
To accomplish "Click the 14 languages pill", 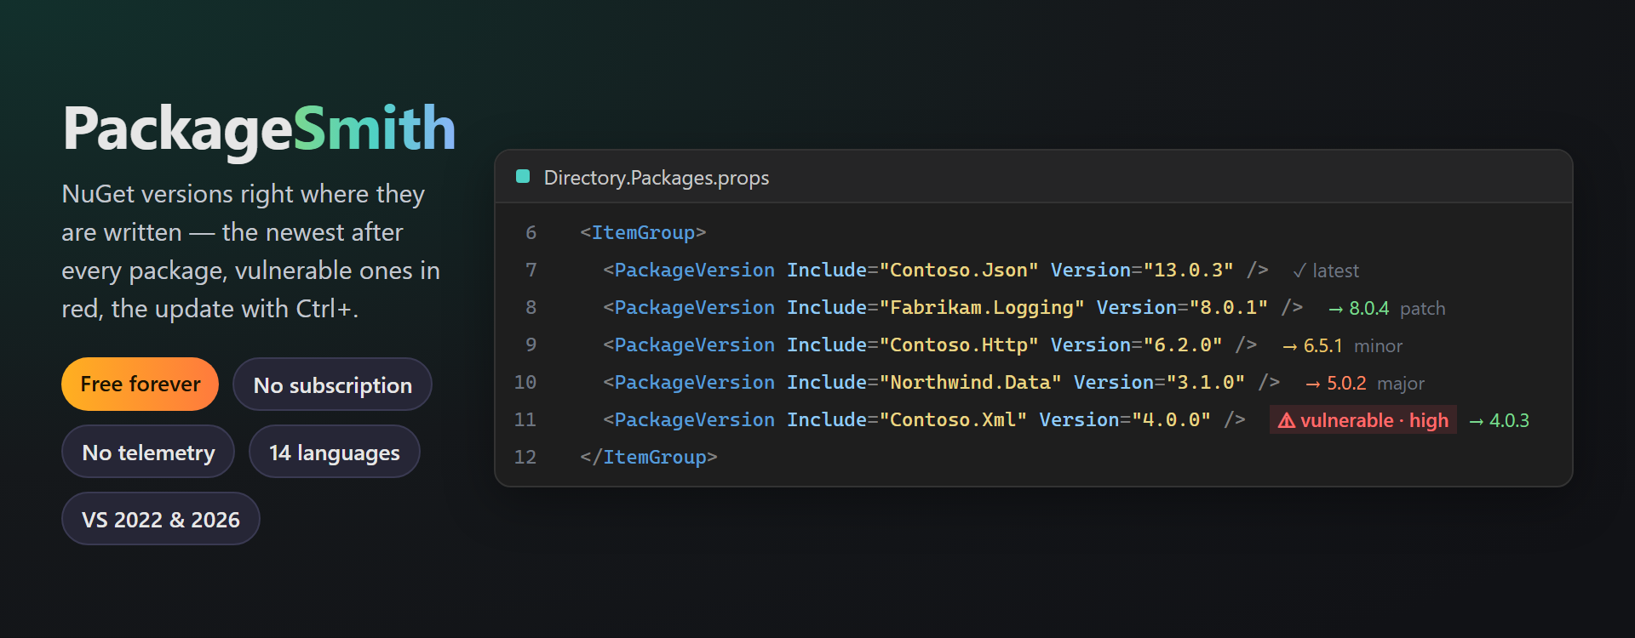I will (335, 452).
